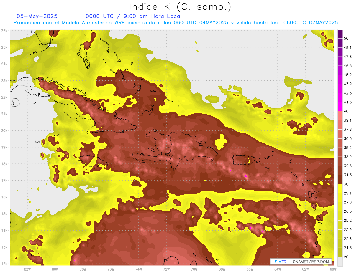Click the 66W longitude label

pos(250,269)
